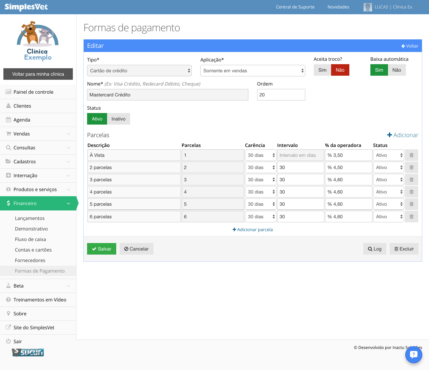Click the Ordem input field with 20
429x370 pixels.
click(281, 95)
